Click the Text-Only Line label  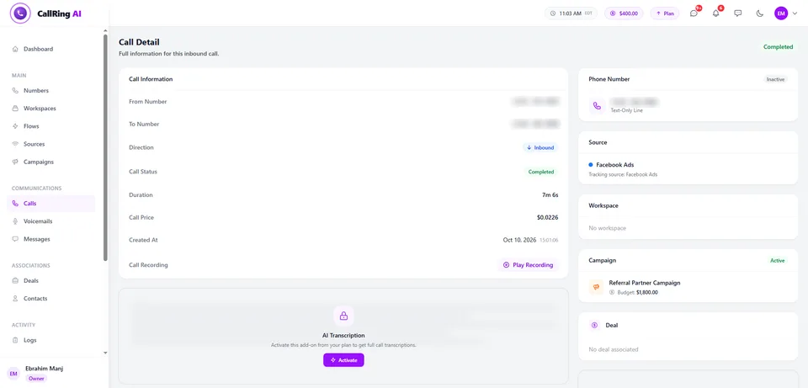[x=626, y=110]
